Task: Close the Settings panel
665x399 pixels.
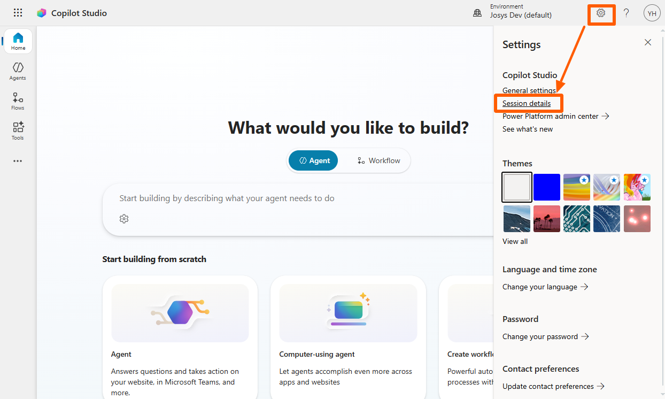Action: (x=648, y=42)
